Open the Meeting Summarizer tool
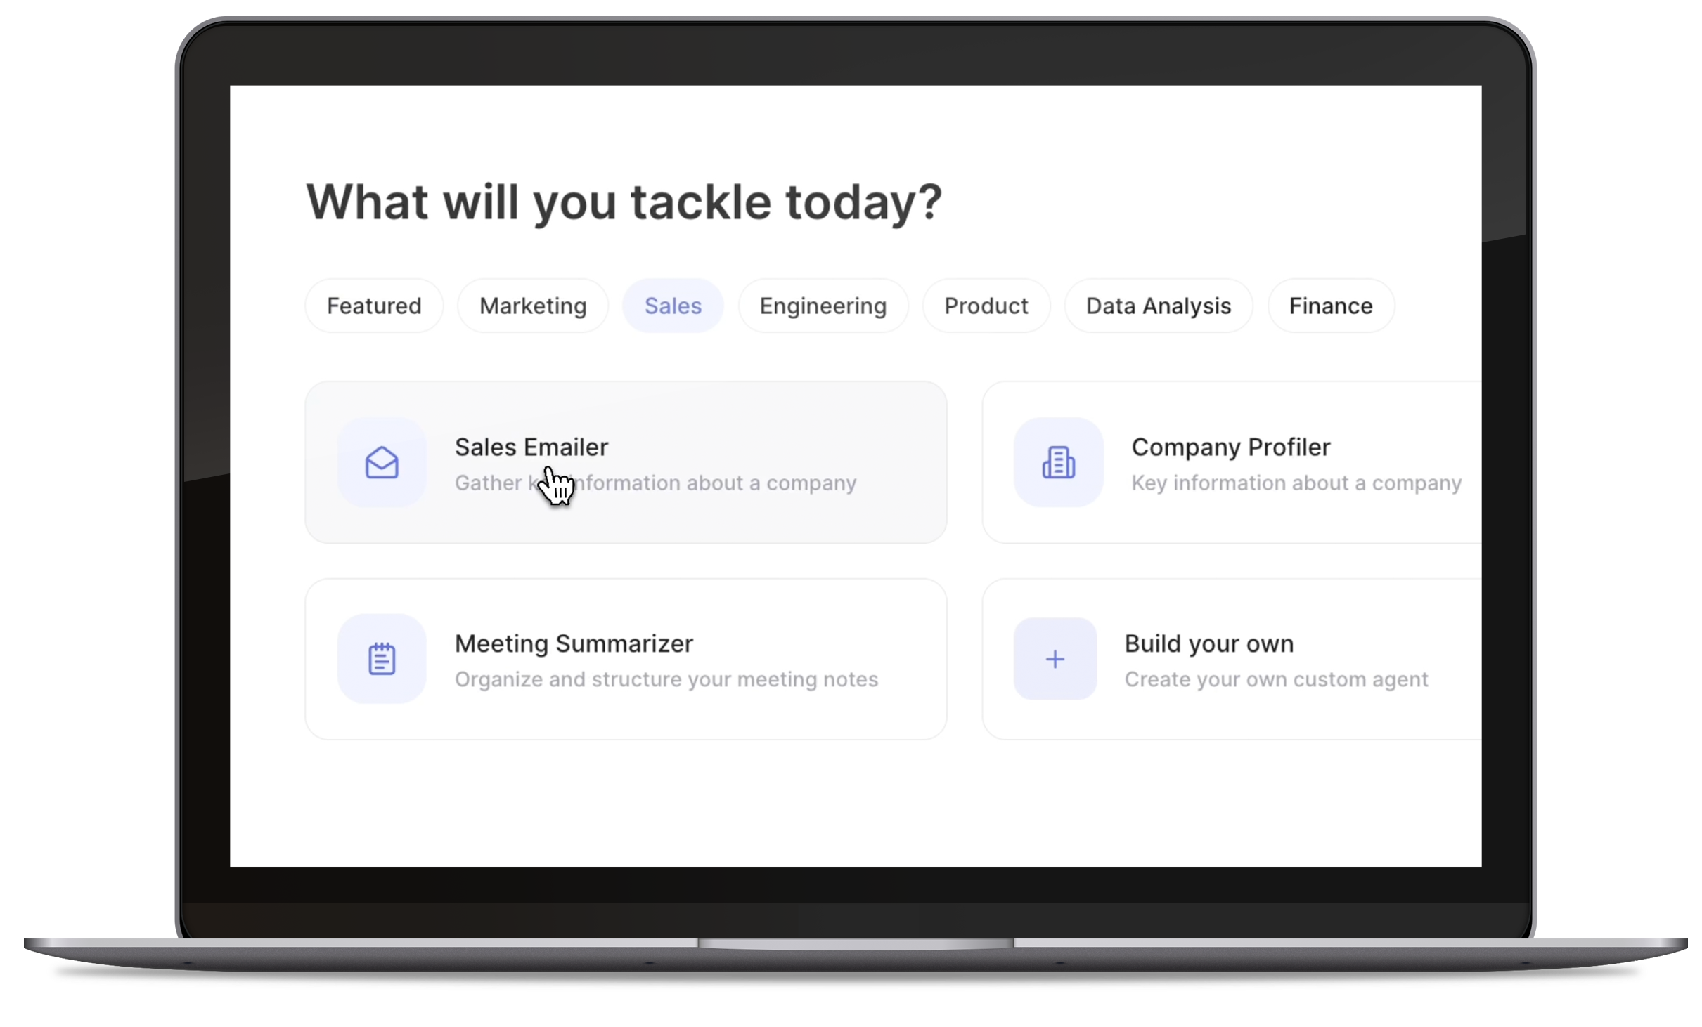1702x1027 pixels. tap(626, 659)
